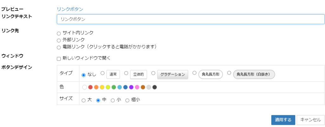The image size is (325, 127).
Task: Select the サイト内リンク radio option
Action: coord(58,33)
